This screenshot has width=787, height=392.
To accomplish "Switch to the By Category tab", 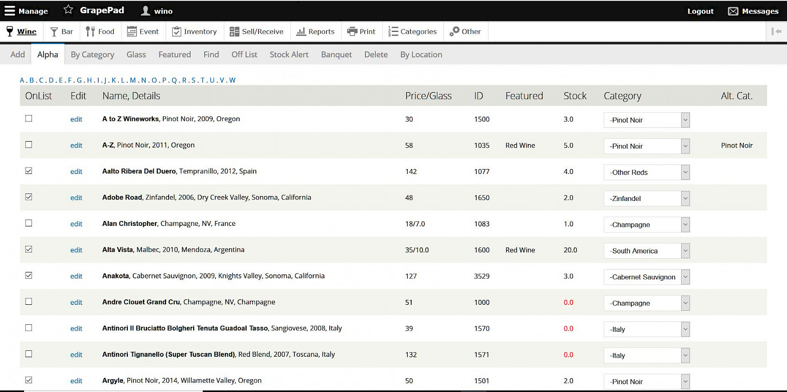I will tap(93, 54).
